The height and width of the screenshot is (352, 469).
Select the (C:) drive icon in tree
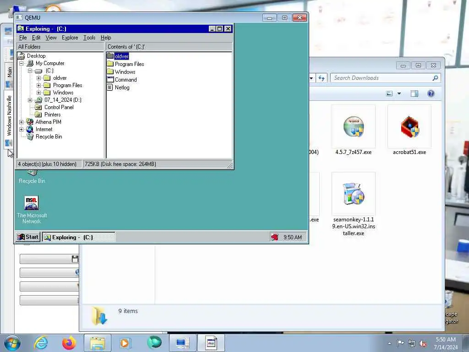tap(38, 71)
